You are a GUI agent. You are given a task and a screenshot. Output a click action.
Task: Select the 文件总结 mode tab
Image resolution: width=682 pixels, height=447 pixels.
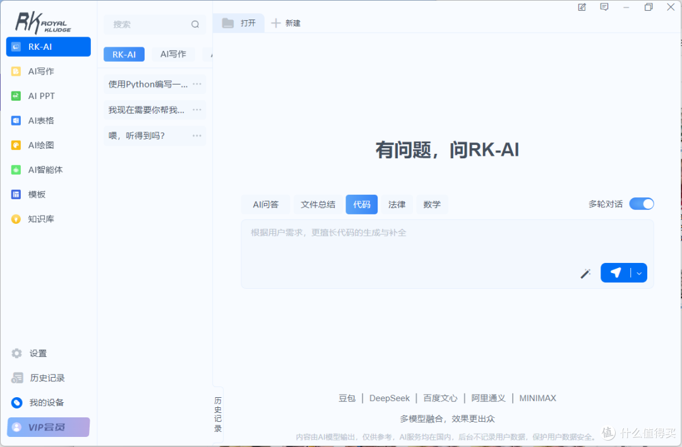(x=318, y=205)
